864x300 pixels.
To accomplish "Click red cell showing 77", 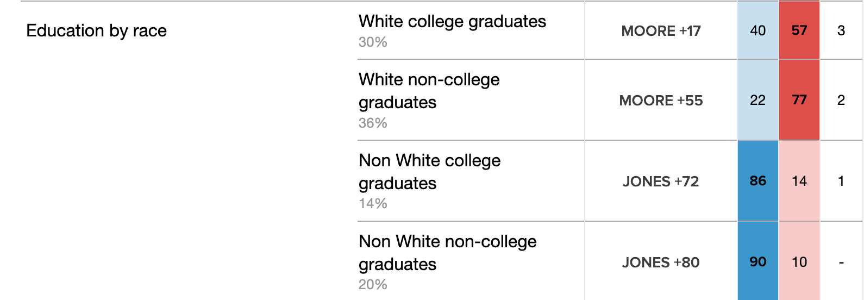I will pyautogui.click(x=799, y=100).
